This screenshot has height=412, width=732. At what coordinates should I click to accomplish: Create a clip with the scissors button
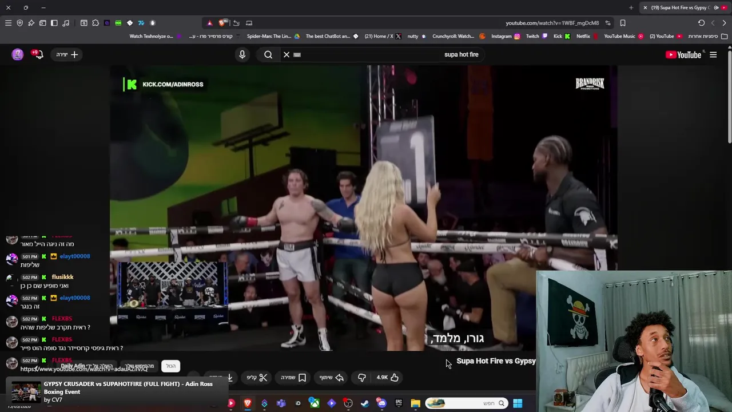(x=257, y=377)
